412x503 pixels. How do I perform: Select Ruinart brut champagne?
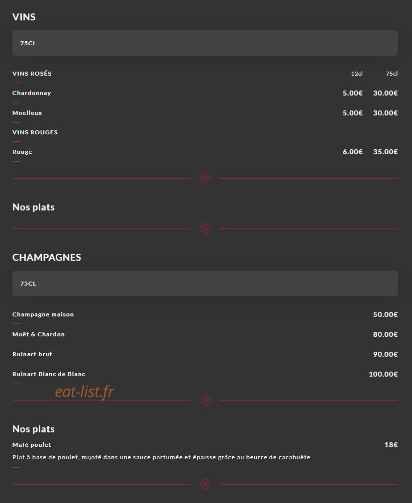[x=32, y=354]
